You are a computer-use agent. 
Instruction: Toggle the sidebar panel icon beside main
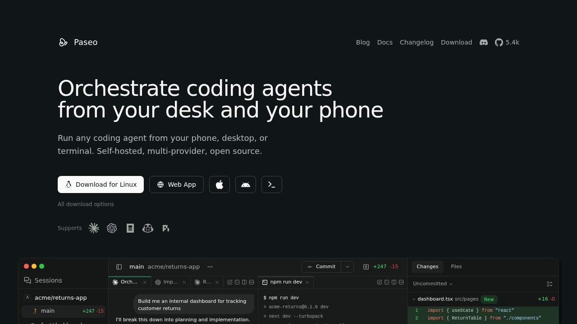[x=119, y=267]
